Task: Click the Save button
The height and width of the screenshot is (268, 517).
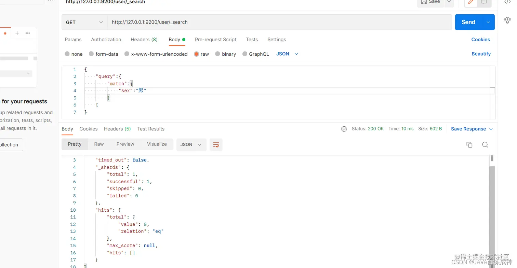Action: point(430,2)
